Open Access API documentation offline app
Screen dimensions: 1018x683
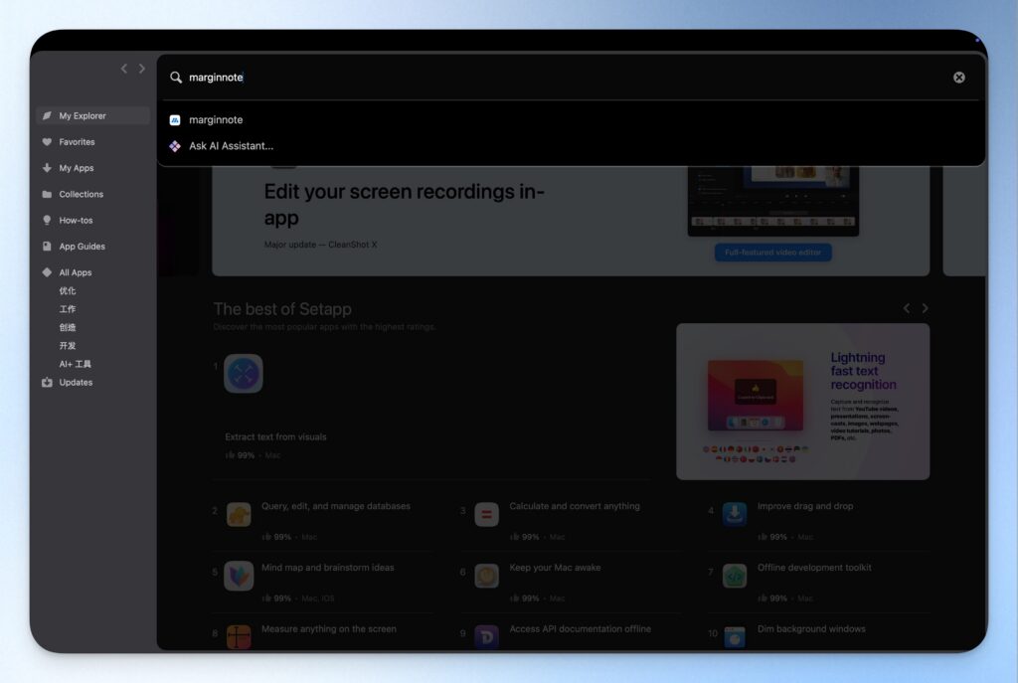[x=580, y=628]
